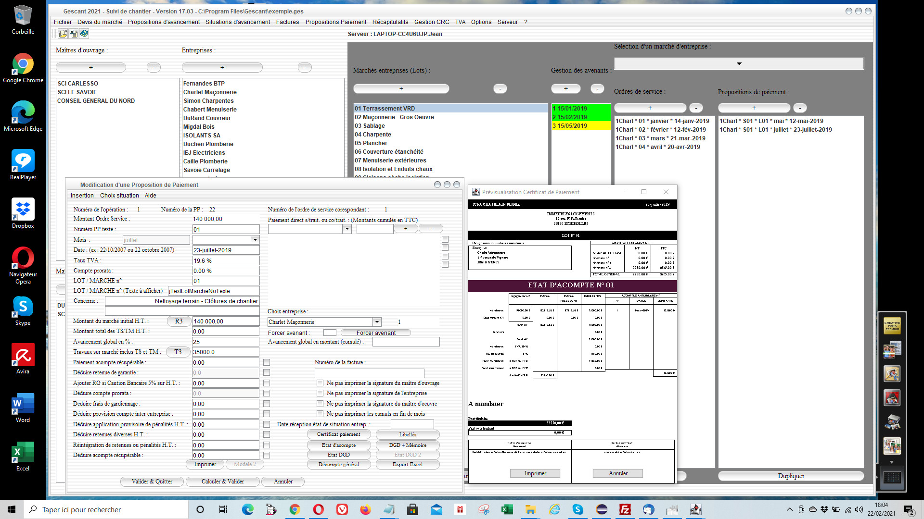
Task: Click the Forcer avenant button
Action: pos(376,333)
